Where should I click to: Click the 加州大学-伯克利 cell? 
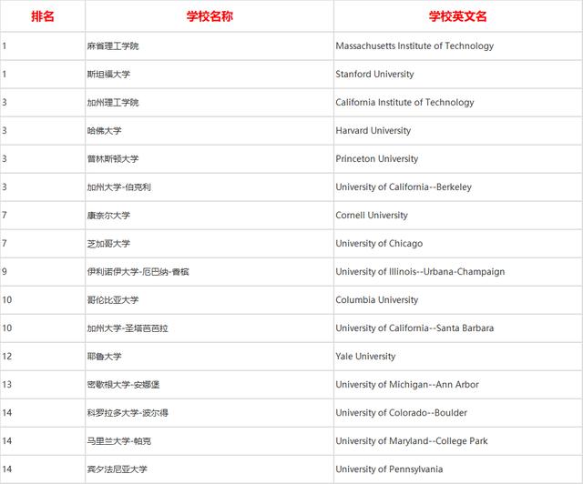pyautogui.click(x=210, y=187)
